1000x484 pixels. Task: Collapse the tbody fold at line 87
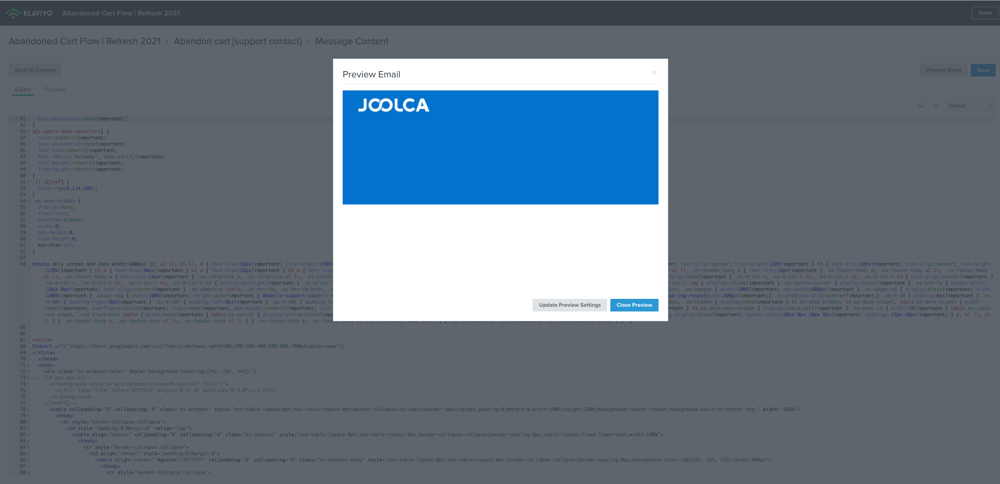coord(28,466)
